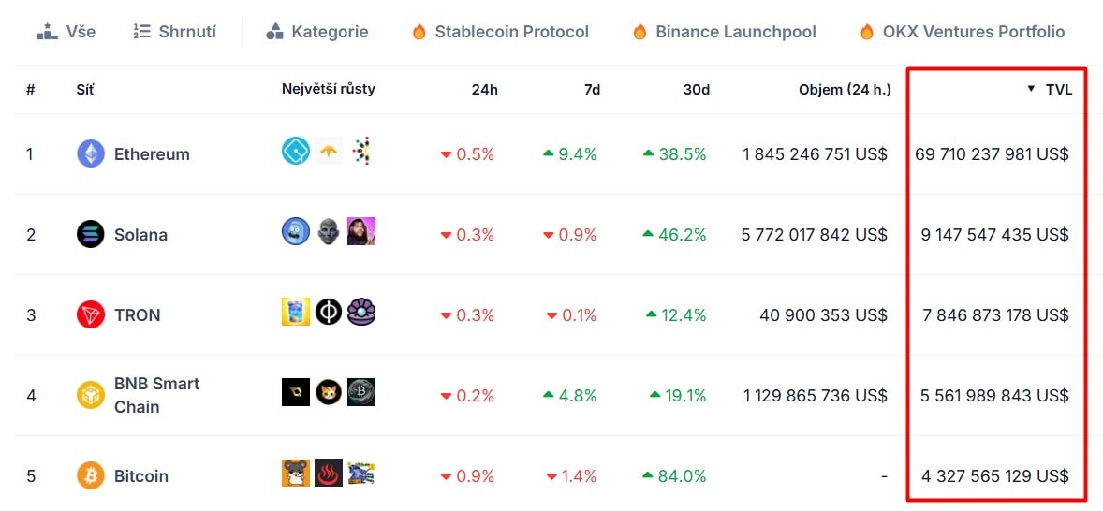This screenshot has width=1103, height=511.
Task: Switch to the Vše tab
Action: point(66,32)
